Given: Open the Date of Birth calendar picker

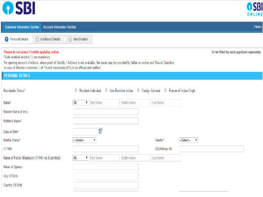Looking at the screenshot, I should (100, 130).
